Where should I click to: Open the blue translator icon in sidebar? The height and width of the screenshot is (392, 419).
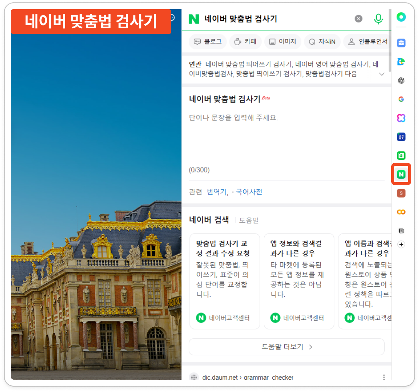point(401,137)
